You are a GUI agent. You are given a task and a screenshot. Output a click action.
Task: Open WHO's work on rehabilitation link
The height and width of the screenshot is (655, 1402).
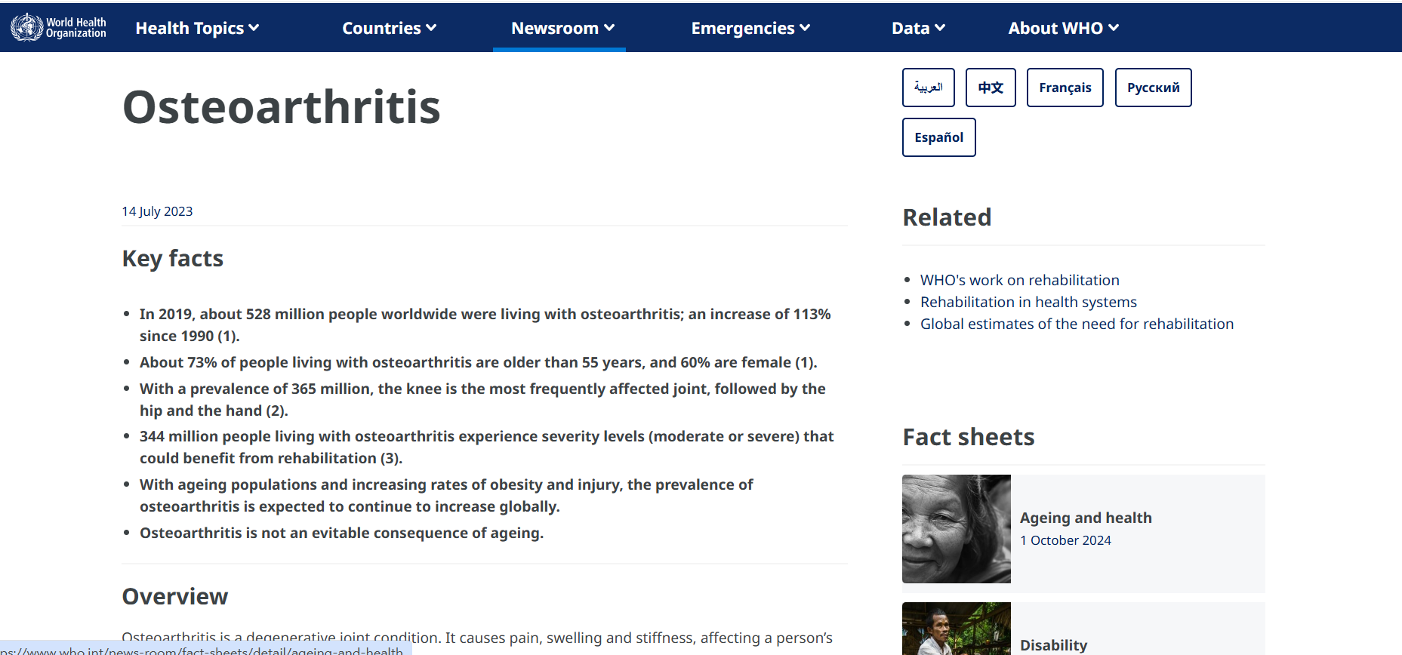tap(1019, 280)
